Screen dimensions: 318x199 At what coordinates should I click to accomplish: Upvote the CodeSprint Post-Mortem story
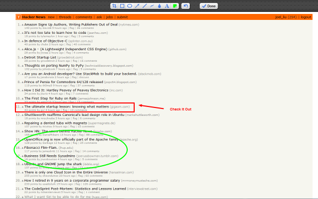[22, 189]
